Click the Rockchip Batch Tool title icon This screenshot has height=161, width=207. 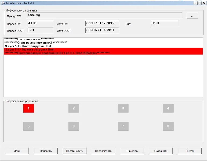tap(3, 3)
